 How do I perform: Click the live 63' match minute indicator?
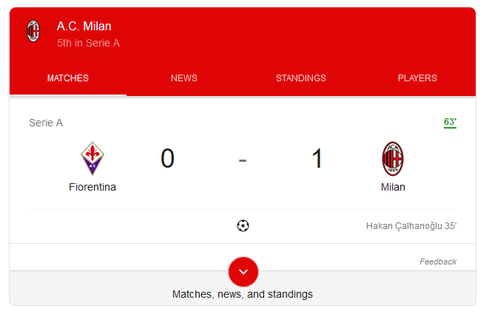click(450, 122)
